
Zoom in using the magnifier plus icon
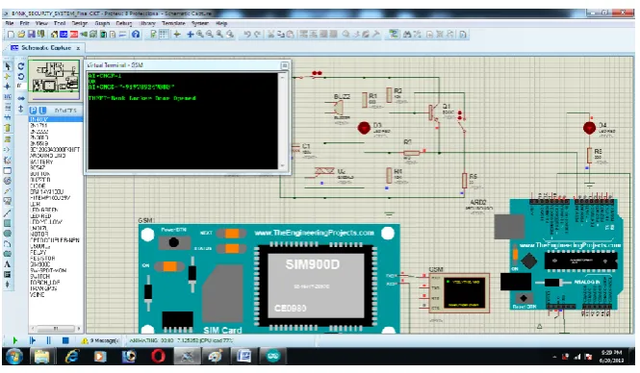click(200, 35)
